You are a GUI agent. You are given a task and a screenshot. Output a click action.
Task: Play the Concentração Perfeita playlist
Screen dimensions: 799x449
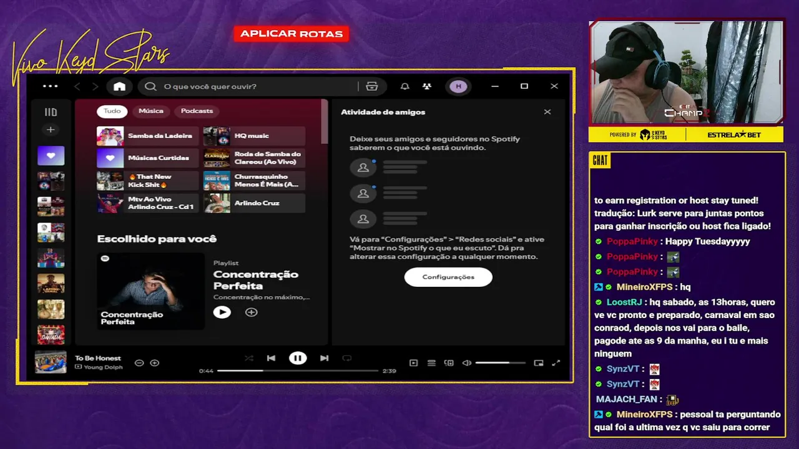pos(222,312)
